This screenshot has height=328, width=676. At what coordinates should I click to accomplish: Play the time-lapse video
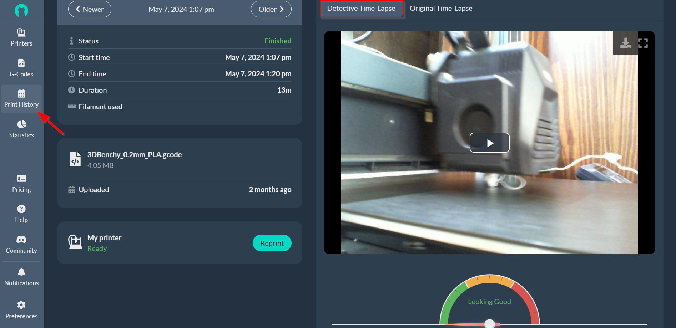tap(489, 143)
